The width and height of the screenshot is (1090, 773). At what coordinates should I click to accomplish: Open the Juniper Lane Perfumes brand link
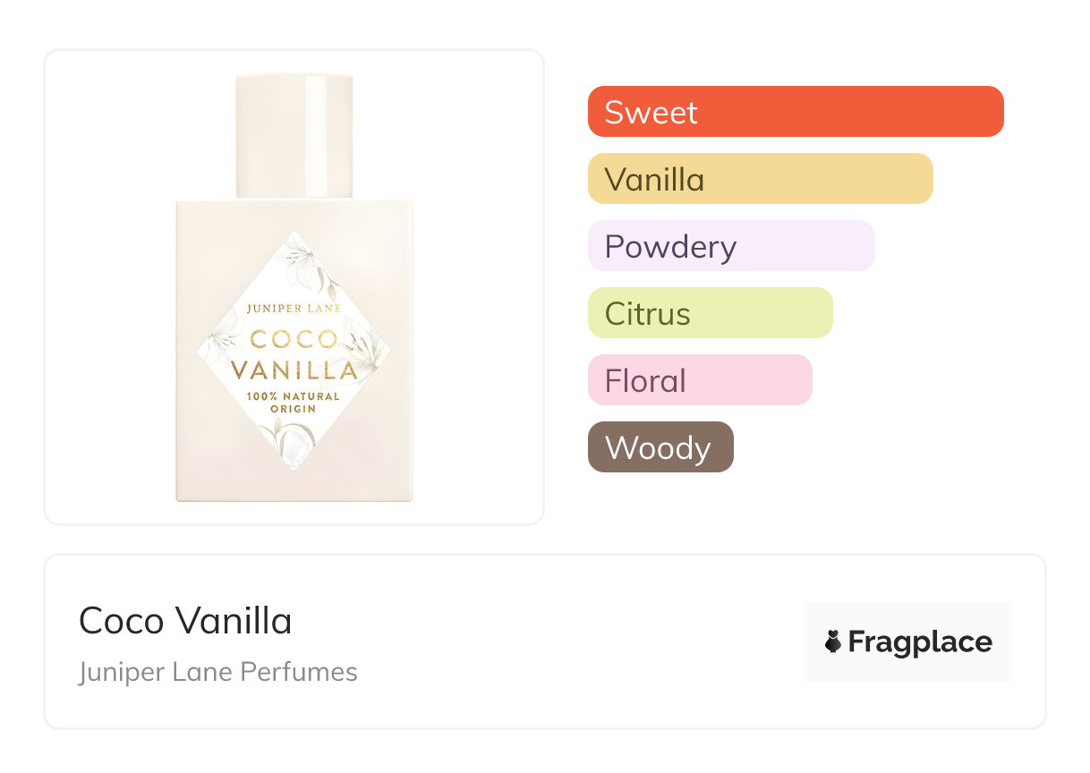pyautogui.click(x=217, y=672)
